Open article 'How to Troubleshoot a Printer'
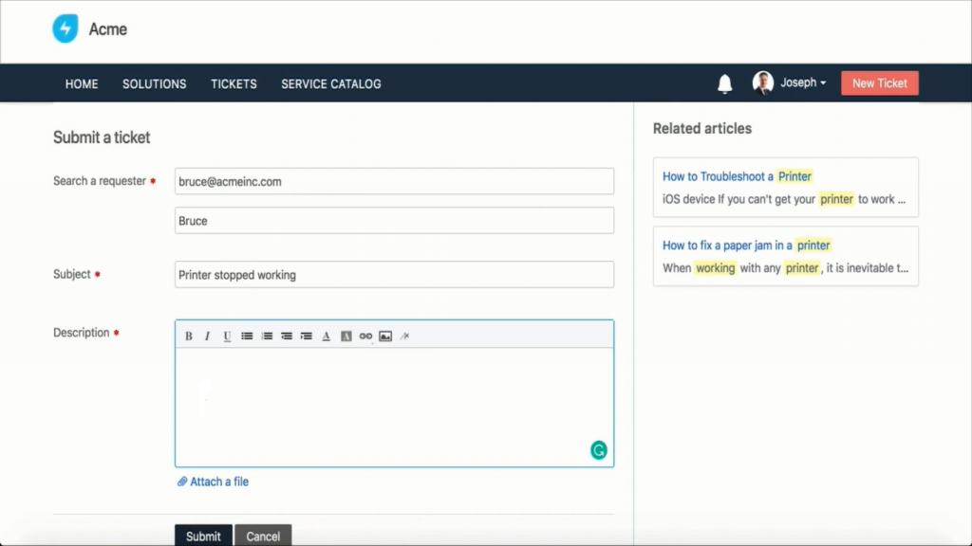Image resolution: width=972 pixels, height=546 pixels. 738,176
